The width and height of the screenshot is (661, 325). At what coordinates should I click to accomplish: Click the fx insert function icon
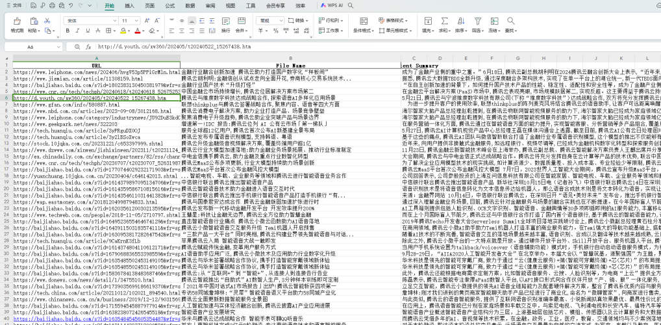point(88,47)
